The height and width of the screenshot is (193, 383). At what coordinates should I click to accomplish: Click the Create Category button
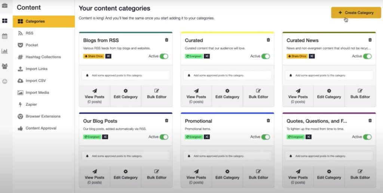pyautogui.click(x=356, y=13)
